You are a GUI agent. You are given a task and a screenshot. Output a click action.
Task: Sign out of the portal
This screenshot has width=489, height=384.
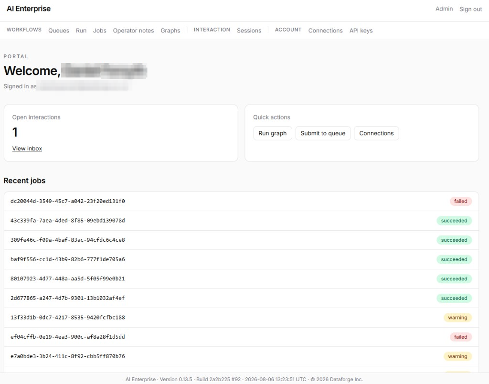click(x=470, y=9)
